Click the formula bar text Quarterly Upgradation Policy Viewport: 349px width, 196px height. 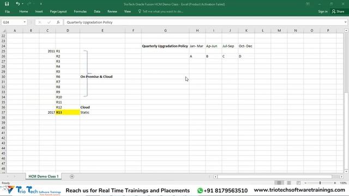(89, 22)
